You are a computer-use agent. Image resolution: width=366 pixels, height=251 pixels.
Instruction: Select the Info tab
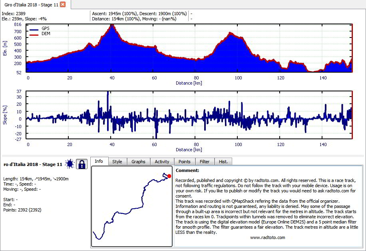(99, 161)
